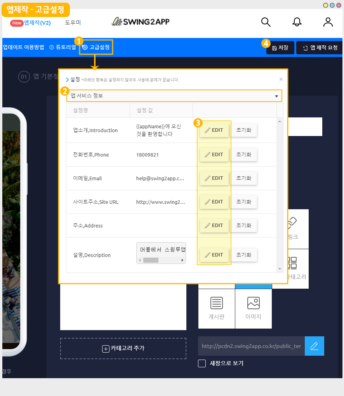Select the 카테고리 (category) widget icon
The width and height of the screenshot is (344, 396).
[x=292, y=264]
